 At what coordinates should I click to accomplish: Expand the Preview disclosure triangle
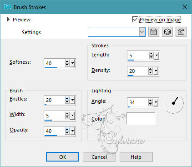8,20
